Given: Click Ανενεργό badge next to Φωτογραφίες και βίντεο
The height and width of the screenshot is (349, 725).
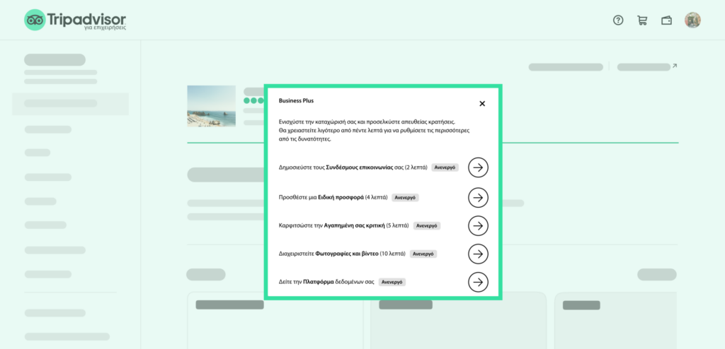Looking at the screenshot, I should point(423,254).
